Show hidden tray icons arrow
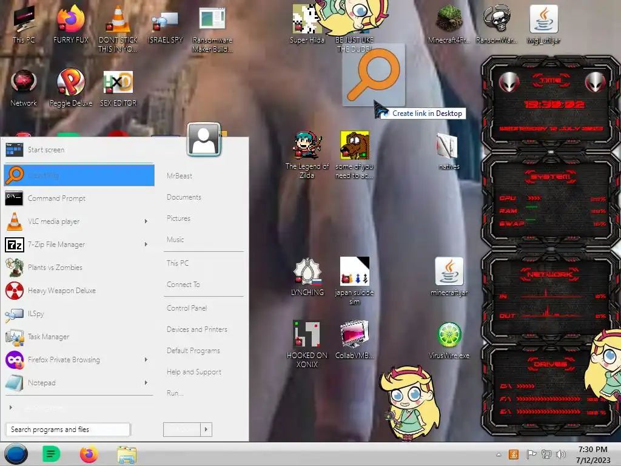Screen dimensions: 621x466 coord(498,454)
